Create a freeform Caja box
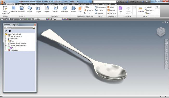 (x=120, y=9)
